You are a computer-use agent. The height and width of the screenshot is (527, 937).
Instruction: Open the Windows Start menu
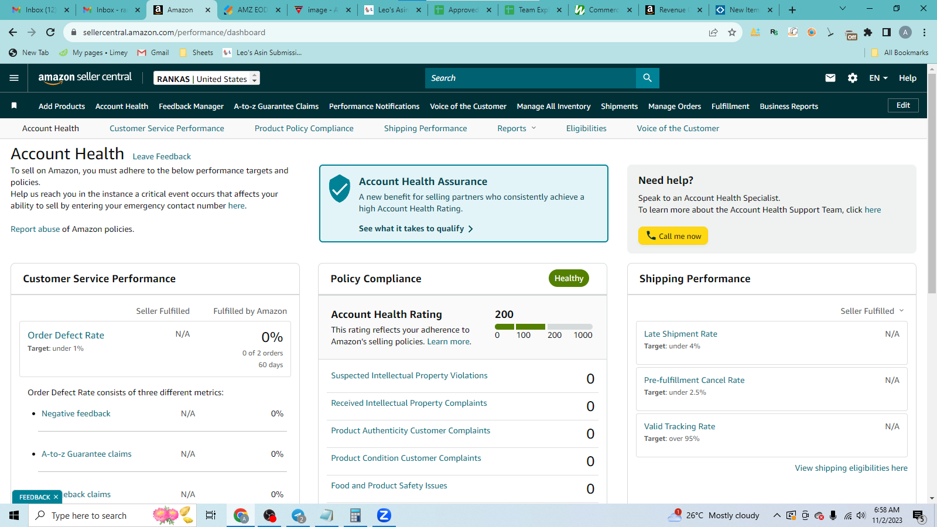(14, 515)
